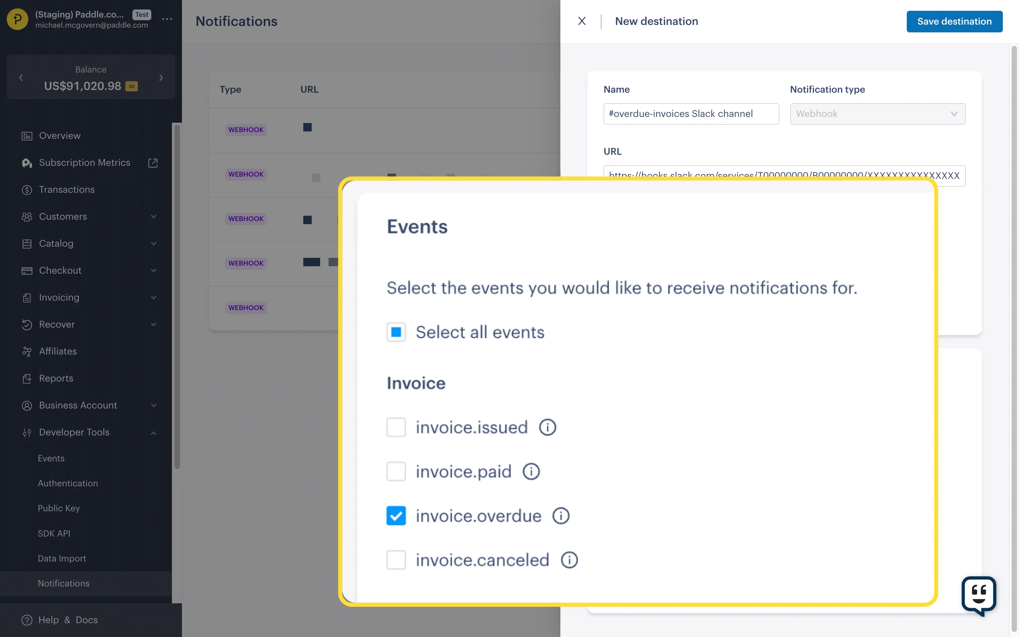1019x637 pixels.
Task: Open the Notification type Webhook dropdown
Action: tap(877, 114)
